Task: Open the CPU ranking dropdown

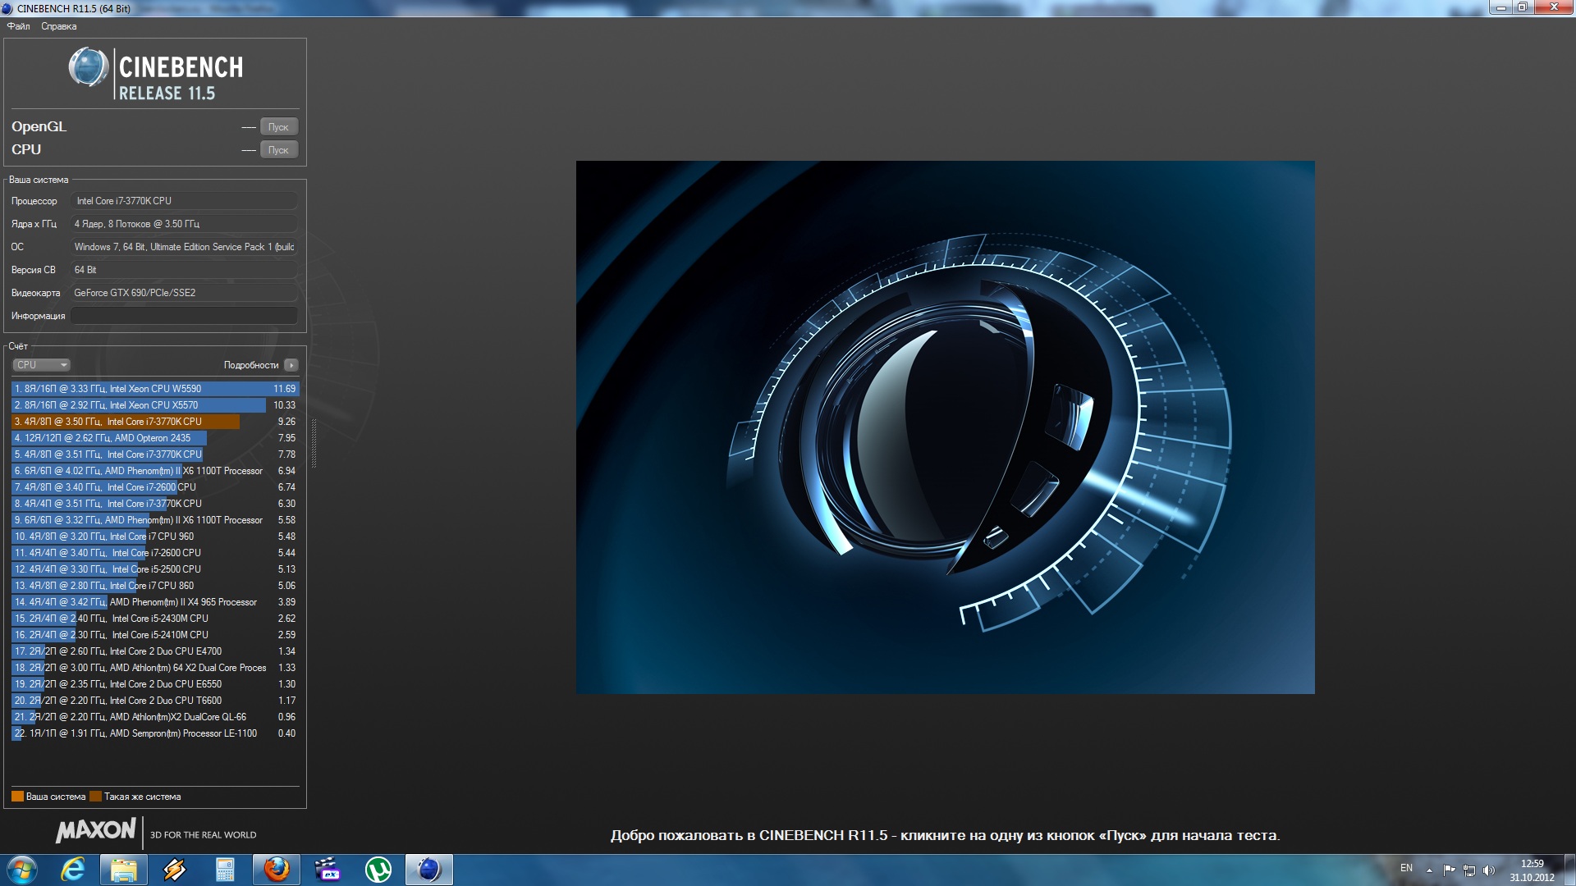Action: click(41, 365)
